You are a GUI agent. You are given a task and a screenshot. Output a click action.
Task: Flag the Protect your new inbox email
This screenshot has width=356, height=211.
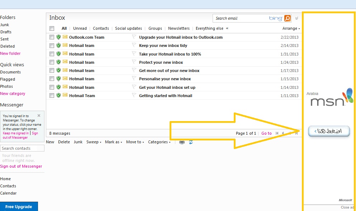(134, 62)
